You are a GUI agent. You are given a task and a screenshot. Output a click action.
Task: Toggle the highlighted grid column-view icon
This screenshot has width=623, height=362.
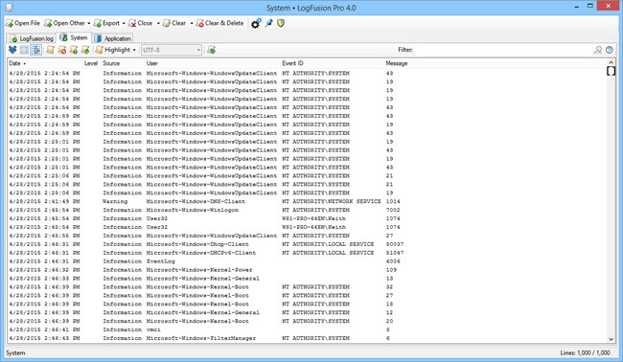[36, 50]
